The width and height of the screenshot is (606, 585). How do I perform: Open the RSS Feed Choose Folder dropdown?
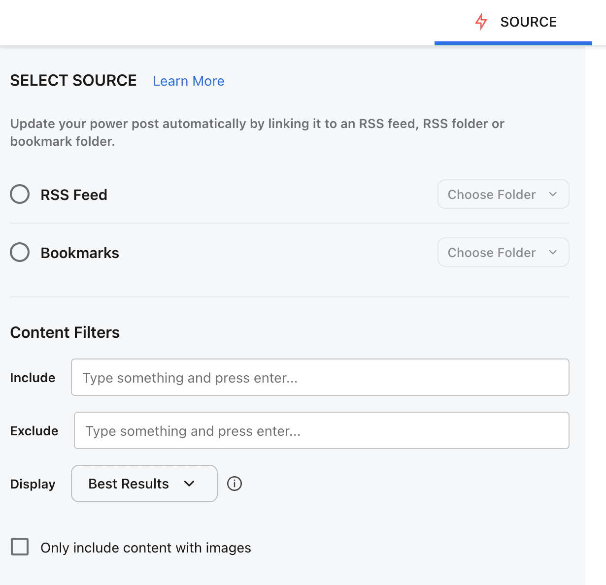503,195
